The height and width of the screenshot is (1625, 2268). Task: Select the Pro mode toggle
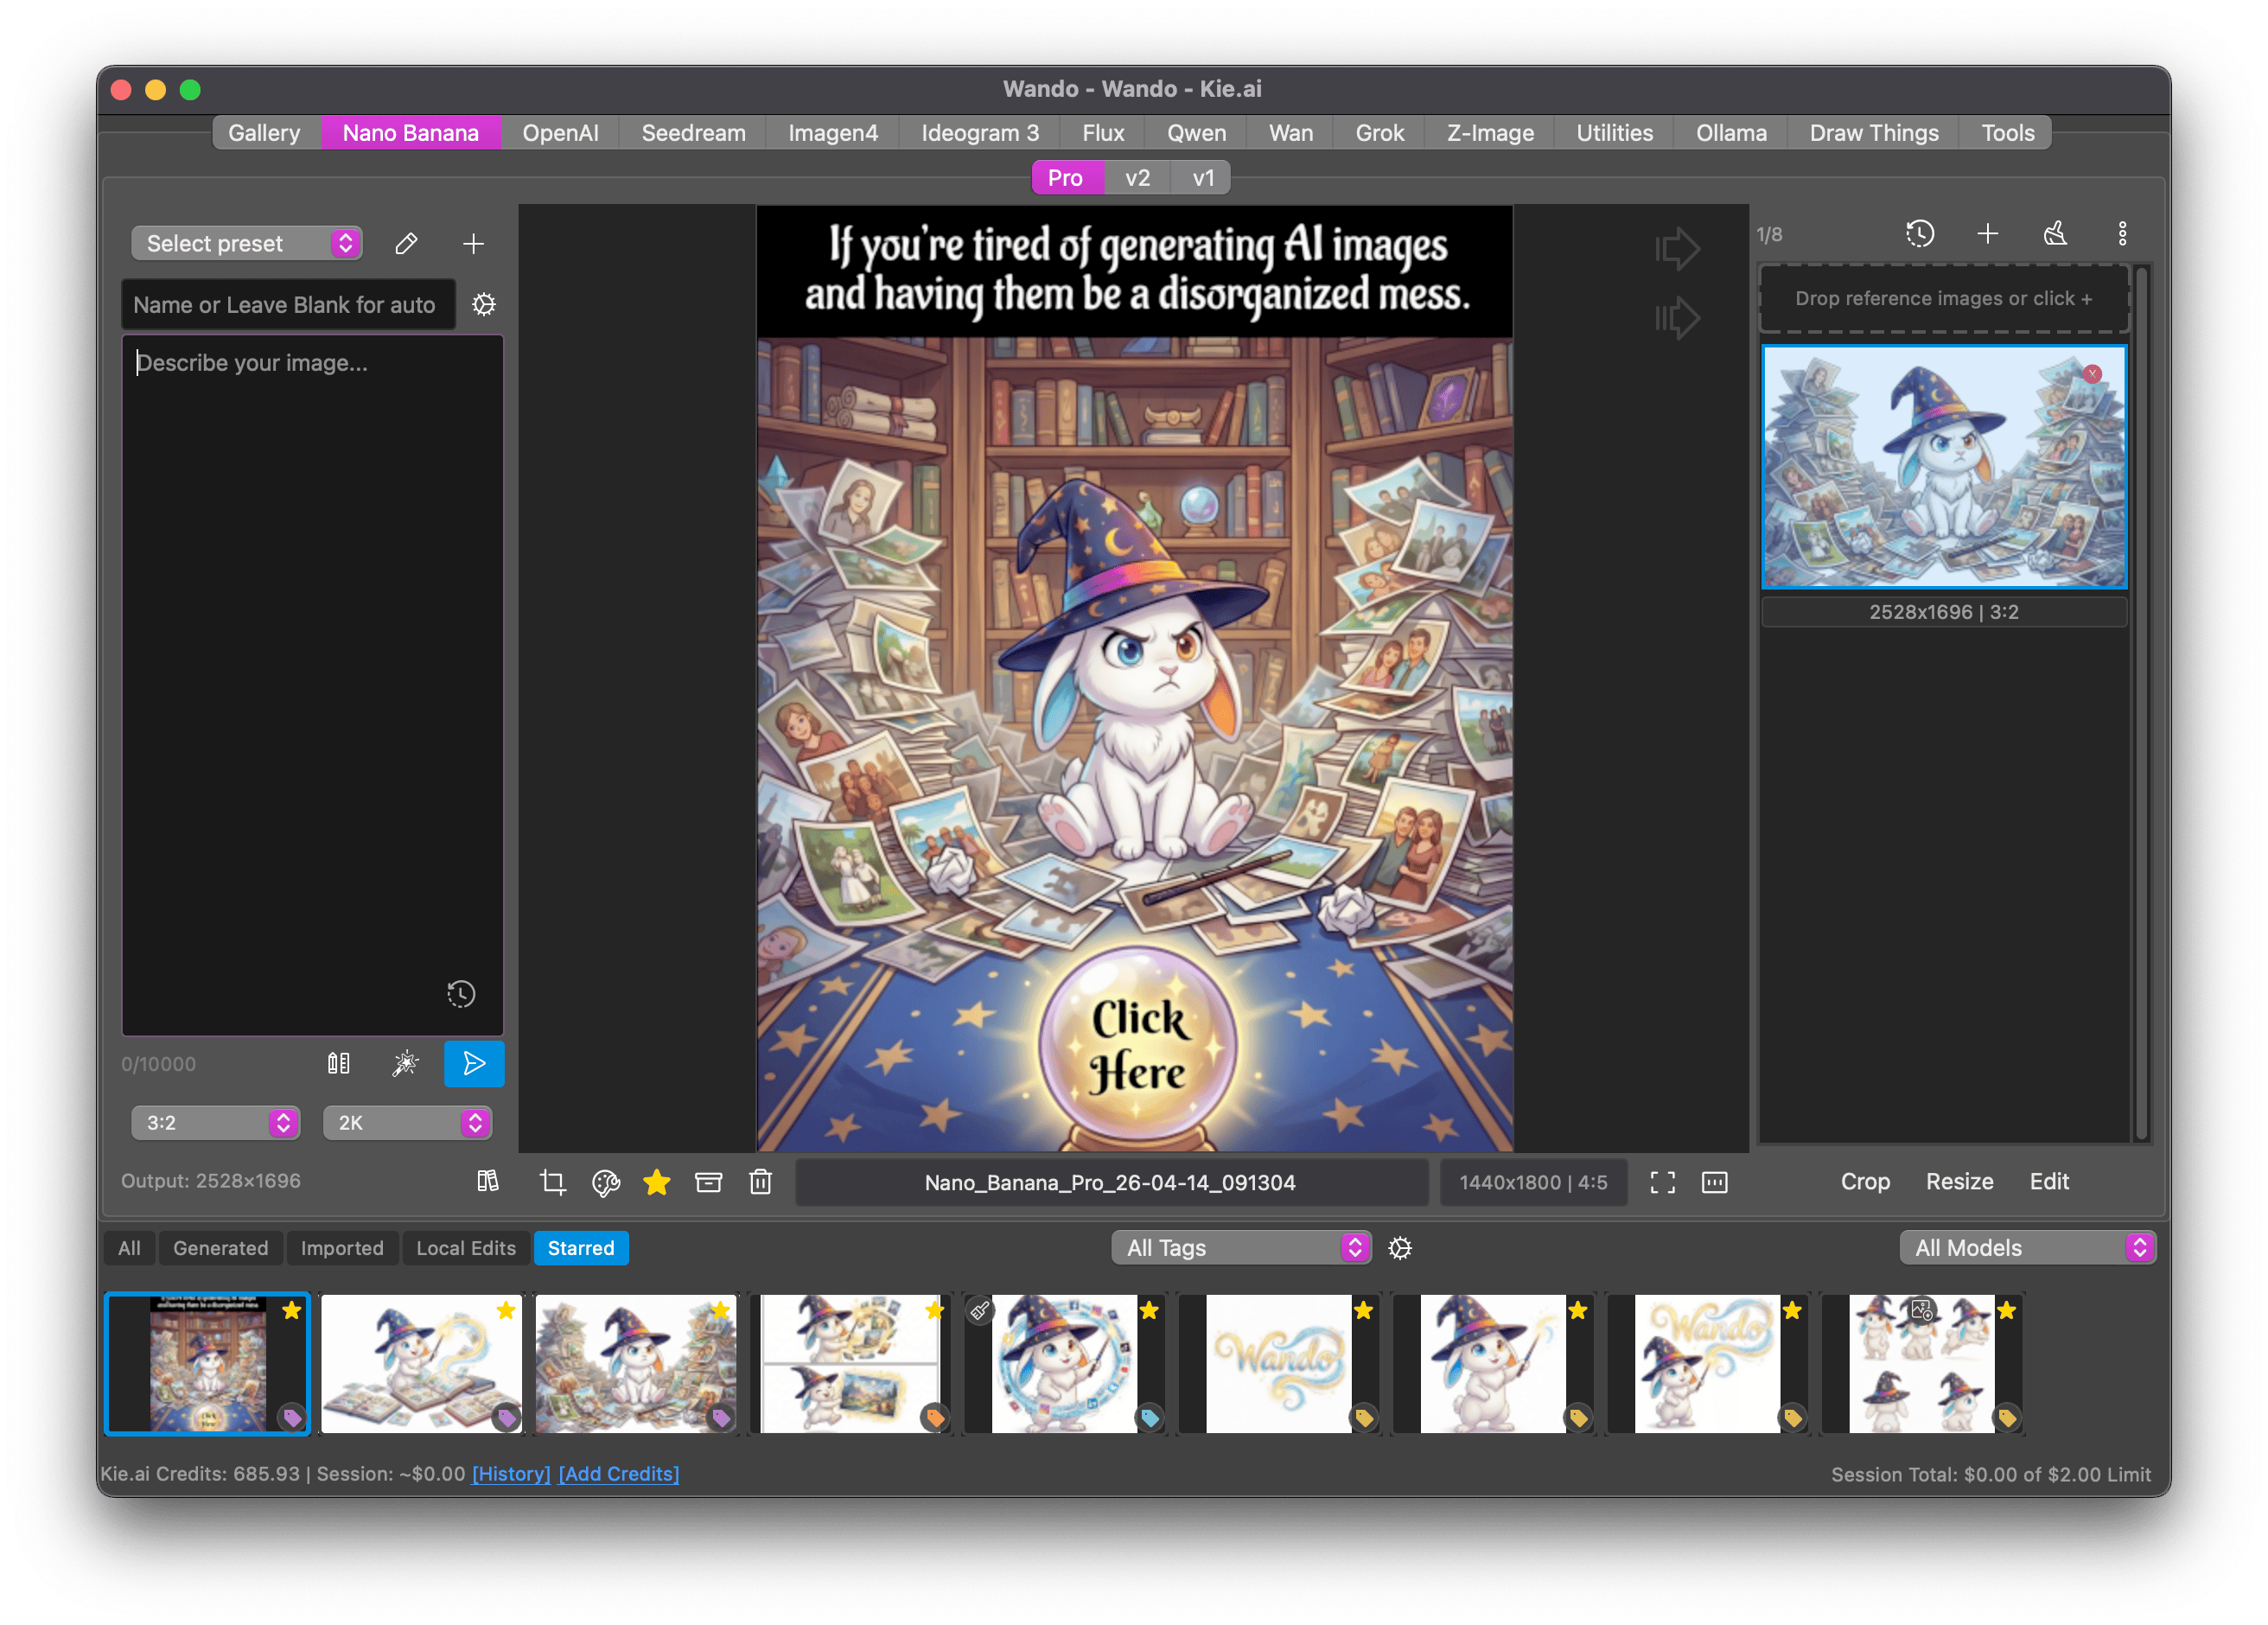point(1066,177)
